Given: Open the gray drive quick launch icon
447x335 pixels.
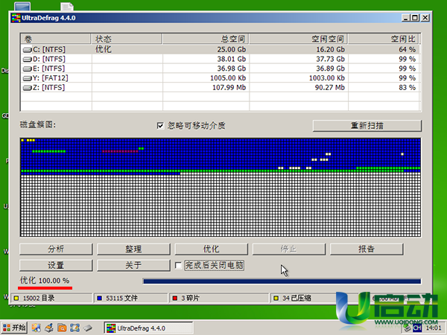Looking at the screenshot, I should [88, 328].
